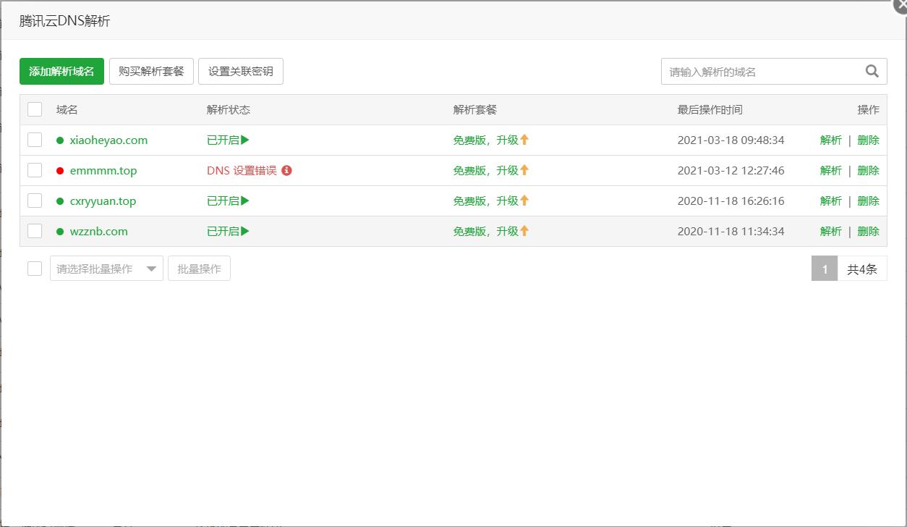Click the 批量操作 button
The height and width of the screenshot is (527, 907).
pos(199,269)
